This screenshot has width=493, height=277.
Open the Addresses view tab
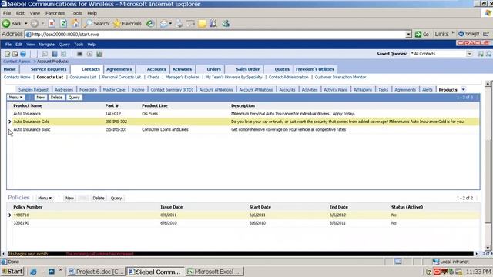(x=64, y=89)
